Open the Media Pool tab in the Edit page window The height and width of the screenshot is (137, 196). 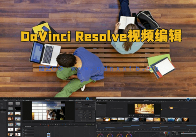pyautogui.click(x=5, y=99)
